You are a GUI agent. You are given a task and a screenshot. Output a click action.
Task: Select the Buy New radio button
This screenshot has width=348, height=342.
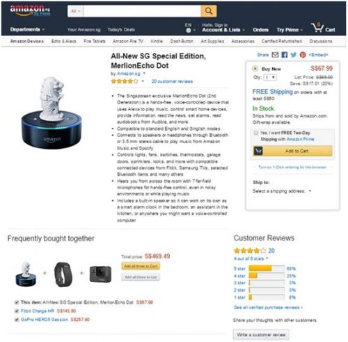(255, 69)
